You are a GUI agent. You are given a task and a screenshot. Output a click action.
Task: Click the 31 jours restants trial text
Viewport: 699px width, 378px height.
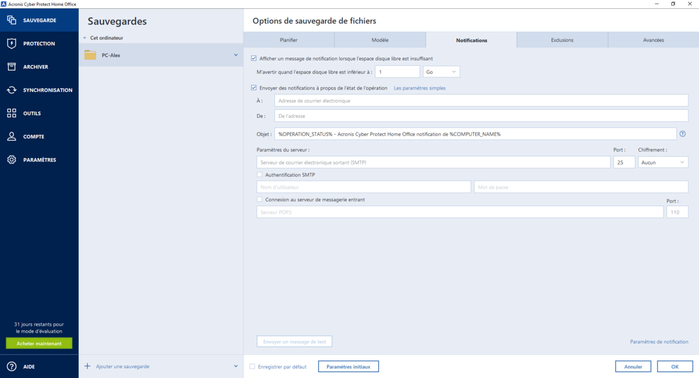(x=39, y=327)
